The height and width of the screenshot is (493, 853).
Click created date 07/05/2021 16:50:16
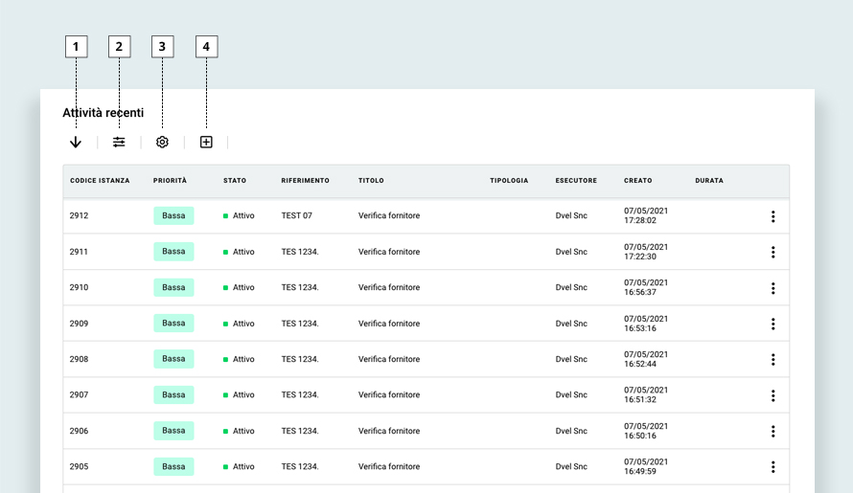[x=646, y=431]
